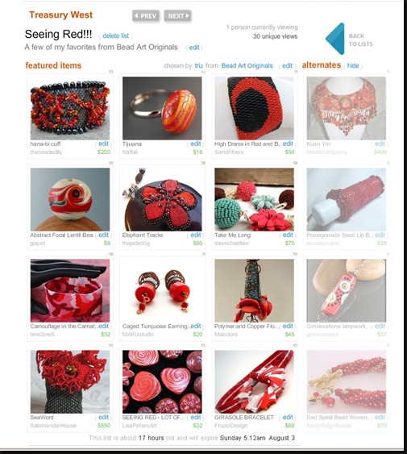The height and width of the screenshot is (454, 407).
Task: Open the Take Me Long thumbnail
Action: (x=254, y=199)
